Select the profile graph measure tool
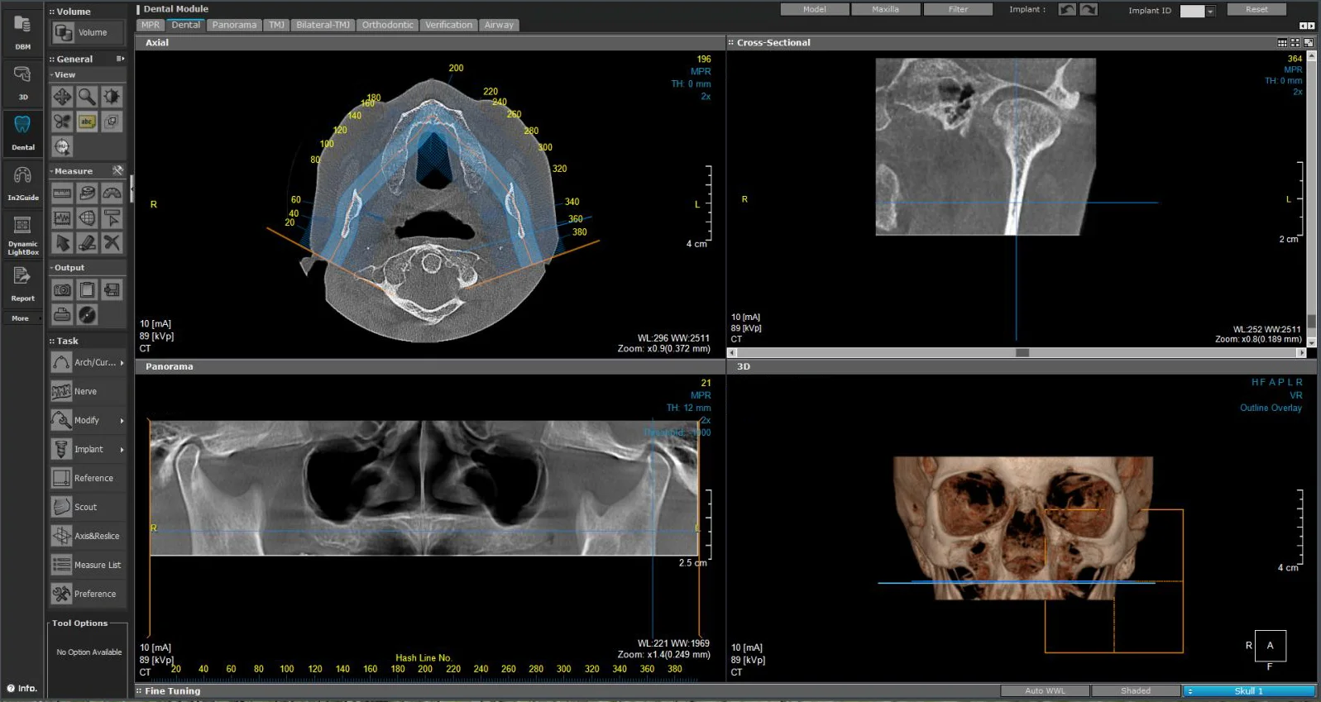The image size is (1321, 702). tap(62, 218)
